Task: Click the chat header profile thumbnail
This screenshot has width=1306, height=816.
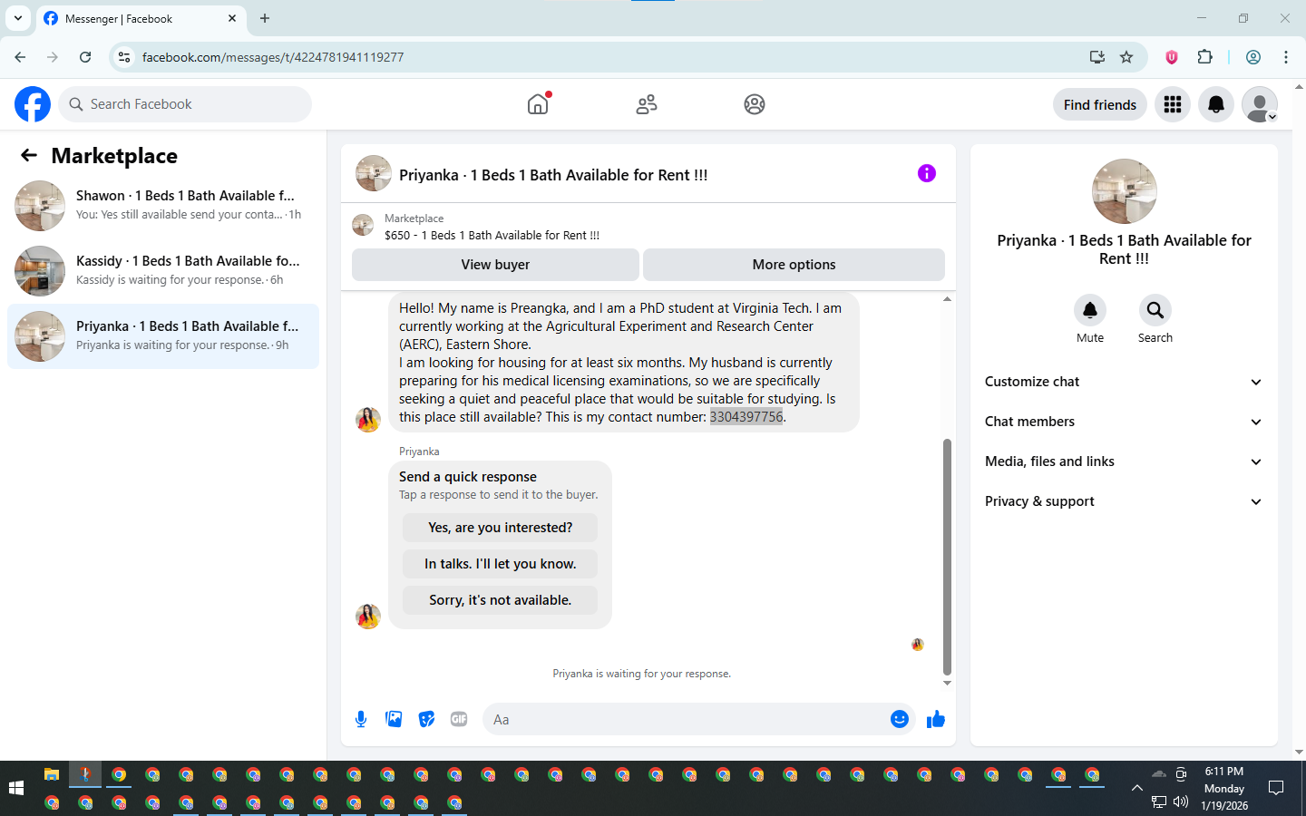Action: [374, 173]
